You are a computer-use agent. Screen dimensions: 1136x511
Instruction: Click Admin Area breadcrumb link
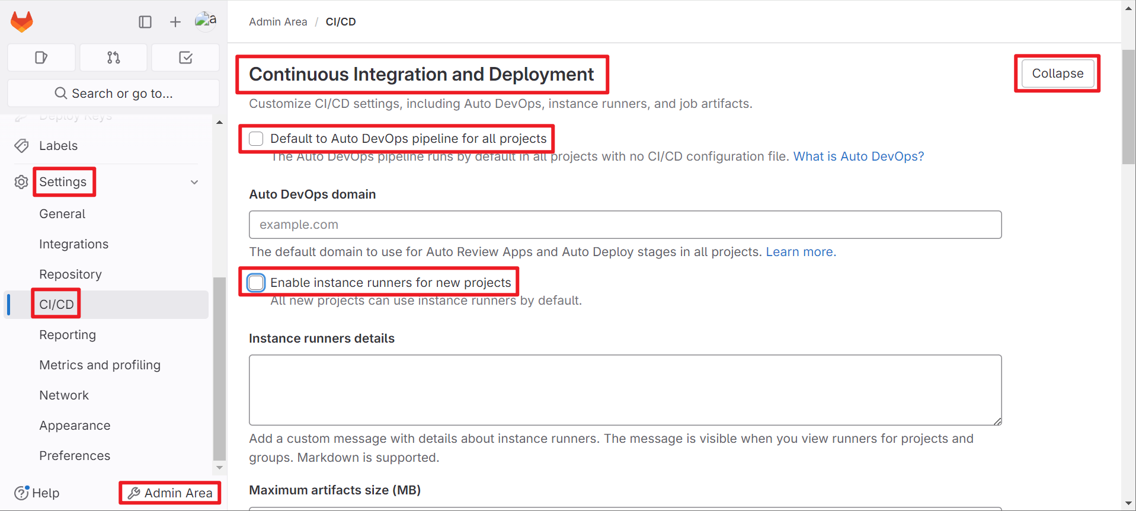click(278, 22)
